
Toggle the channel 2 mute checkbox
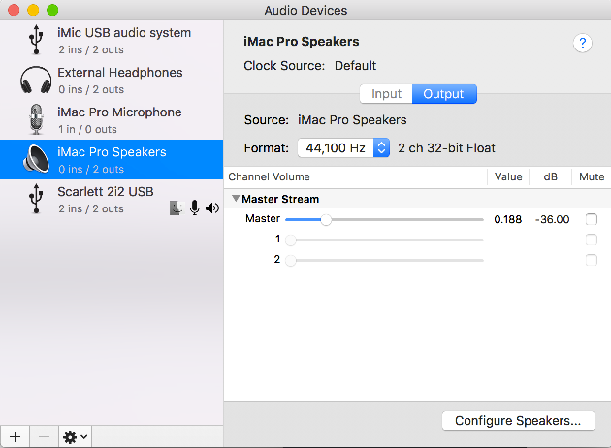pos(592,260)
